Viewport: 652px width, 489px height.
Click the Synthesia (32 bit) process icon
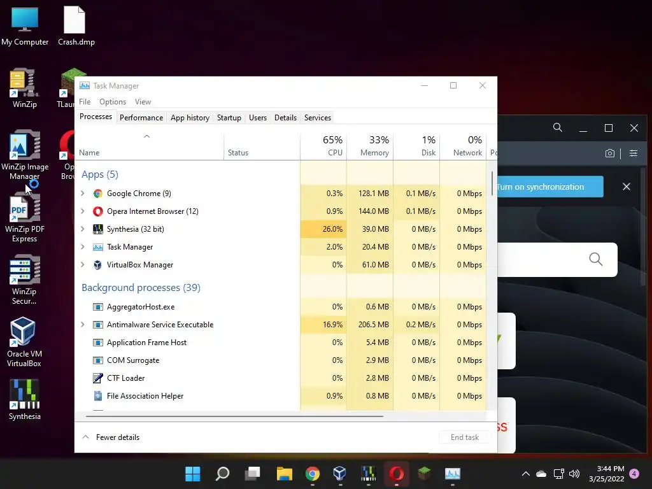97,229
